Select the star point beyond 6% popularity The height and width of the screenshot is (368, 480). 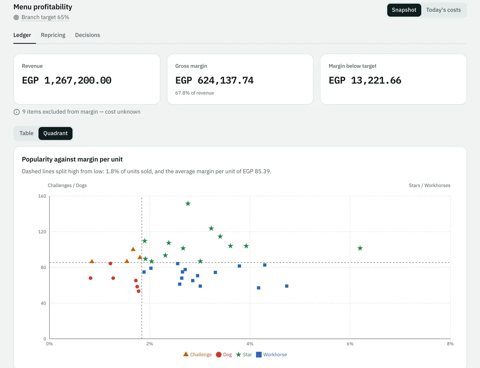click(x=360, y=248)
